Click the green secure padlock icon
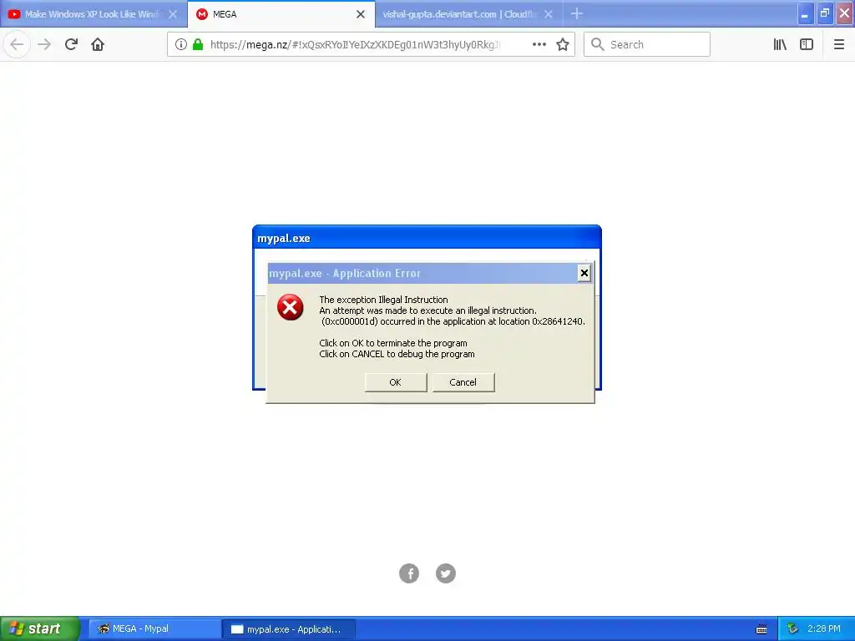The width and height of the screenshot is (855, 641). 198,45
